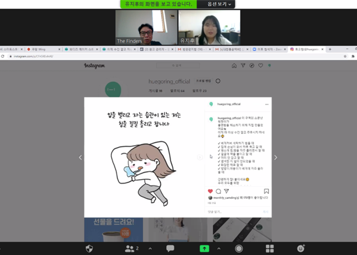Select 유지후 participant video thumbnail
This screenshot has width=357, height=255.
pyautogui.click(x=209, y=27)
